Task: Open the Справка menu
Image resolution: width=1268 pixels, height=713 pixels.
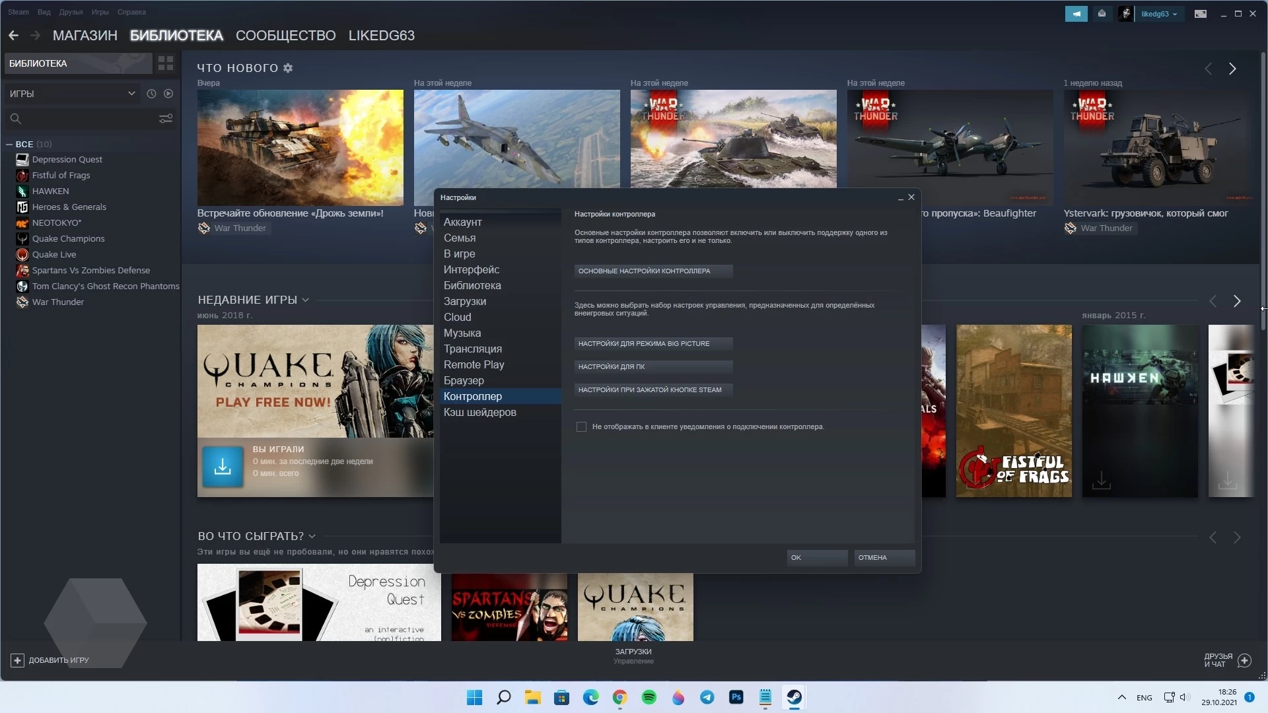Action: (x=131, y=12)
